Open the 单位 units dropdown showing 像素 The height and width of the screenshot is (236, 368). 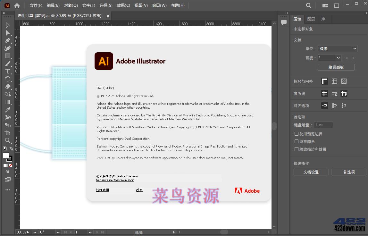[337, 48]
